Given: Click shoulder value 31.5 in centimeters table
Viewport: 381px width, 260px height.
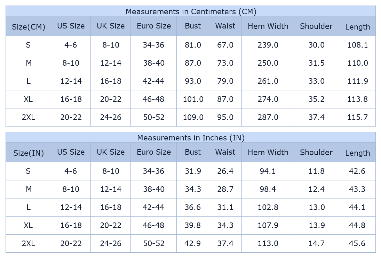Looking at the screenshot, I should coord(316,63).
